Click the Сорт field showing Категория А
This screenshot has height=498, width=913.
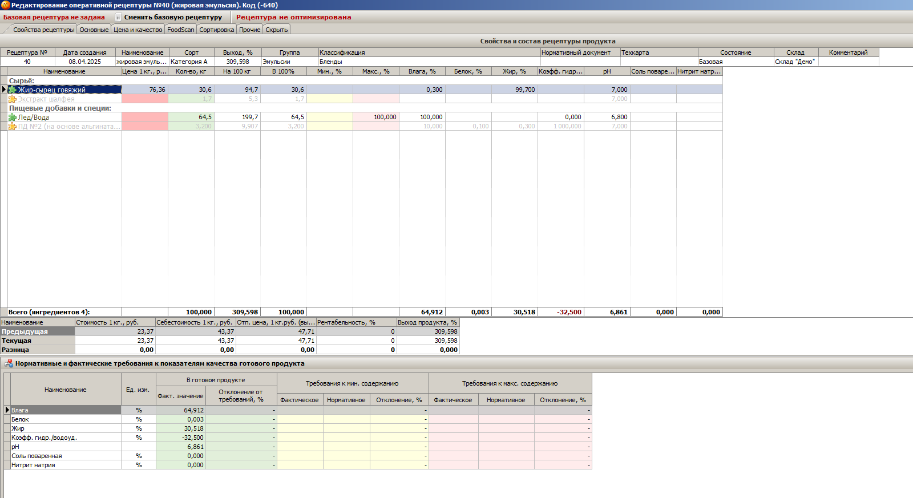click(191, 62)
